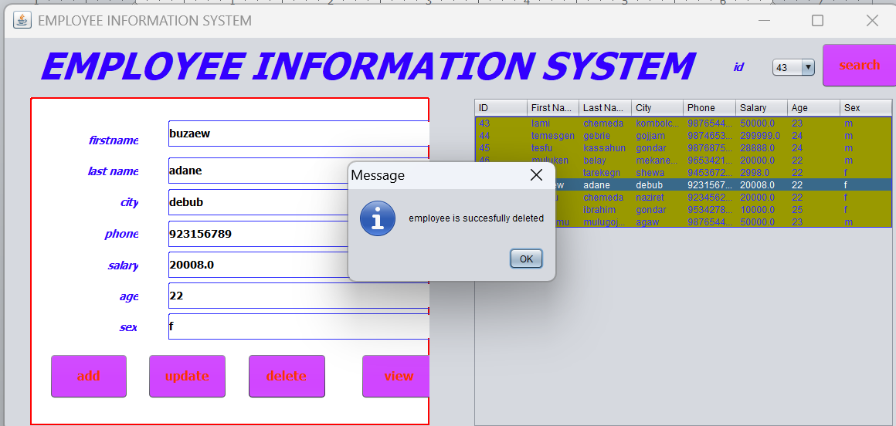The height and width of the screenshot is (426, 896).
Task: Maximize the Employee Information System window
Action: point(818,21)
